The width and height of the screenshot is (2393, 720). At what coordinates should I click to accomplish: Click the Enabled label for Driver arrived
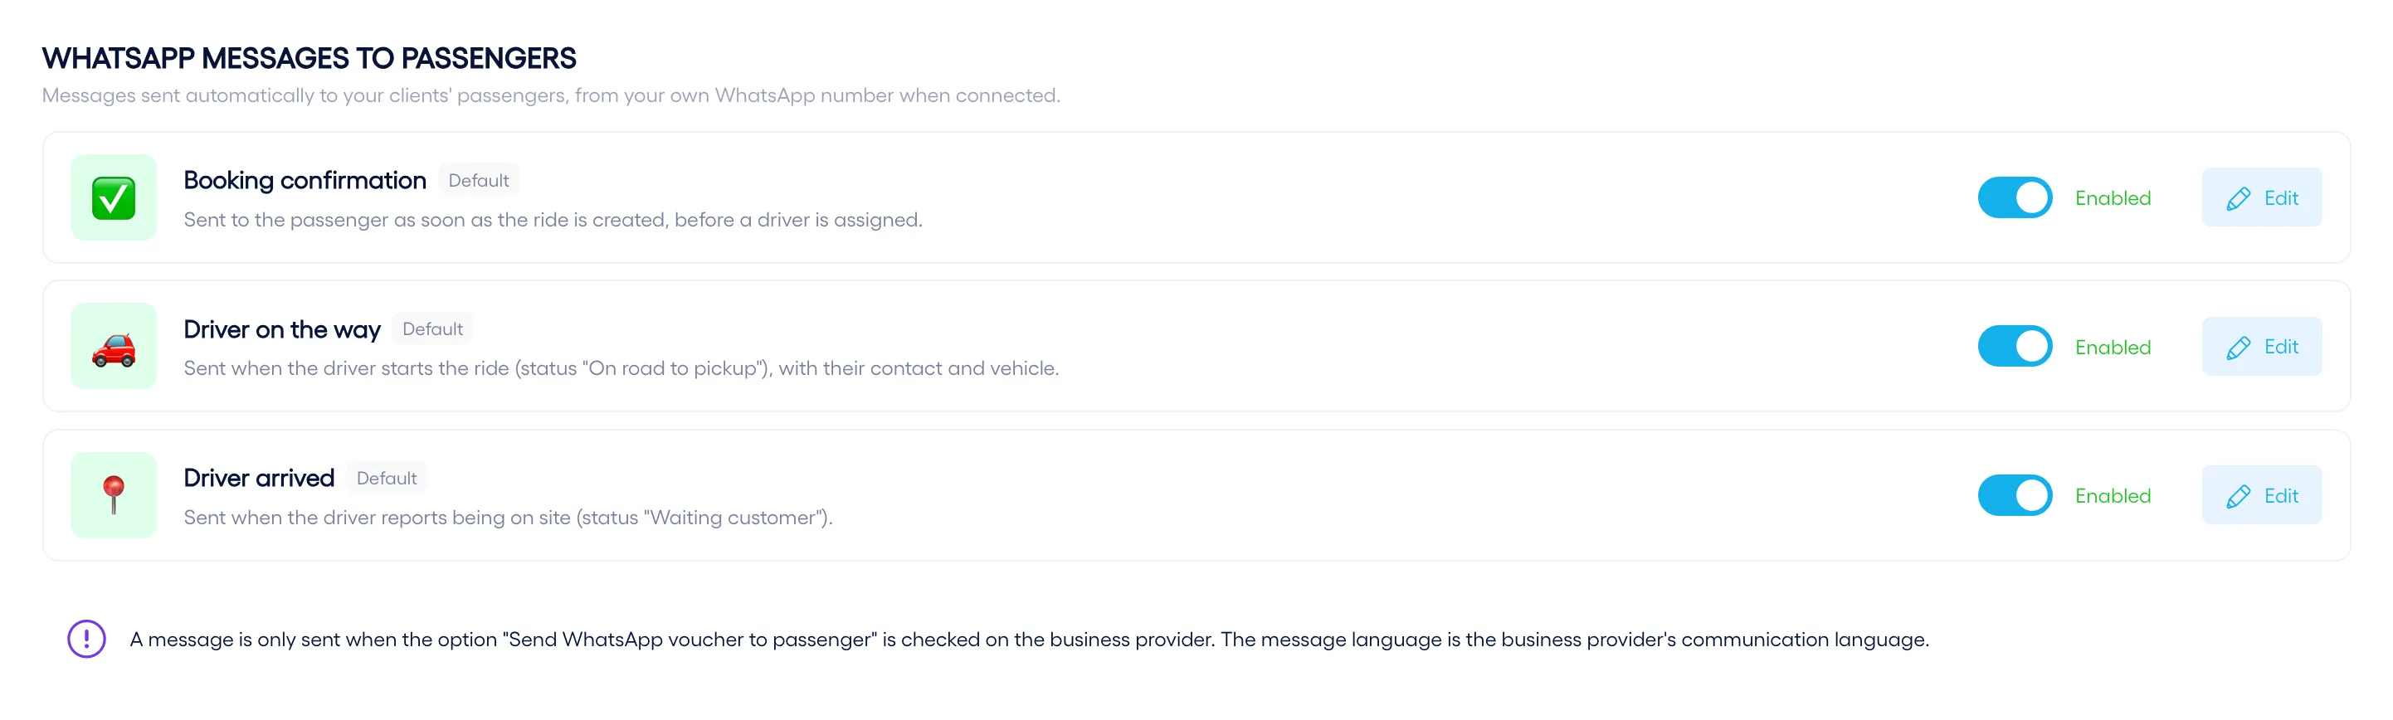[2113, 496]
